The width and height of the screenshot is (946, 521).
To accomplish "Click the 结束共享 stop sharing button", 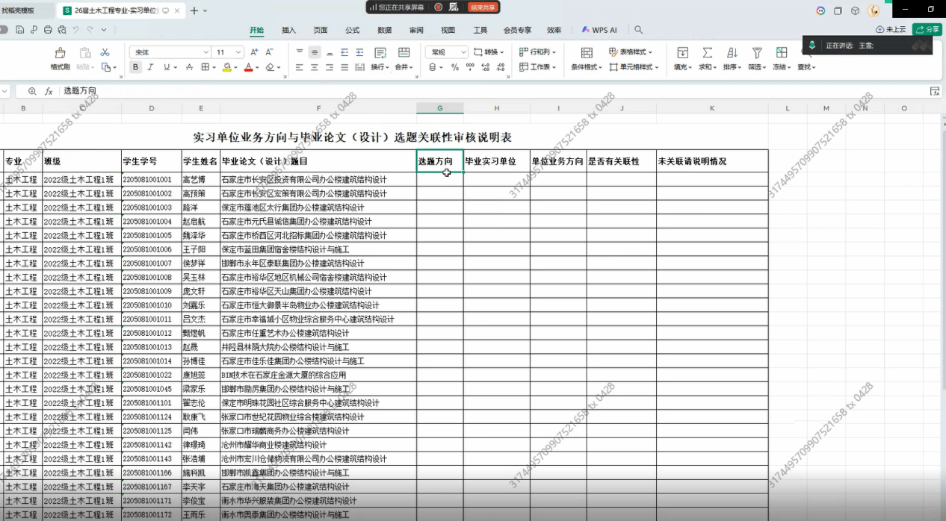I will point(483,7).
